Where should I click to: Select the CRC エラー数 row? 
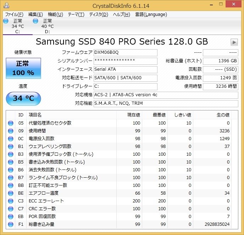(x=122, y=209)
